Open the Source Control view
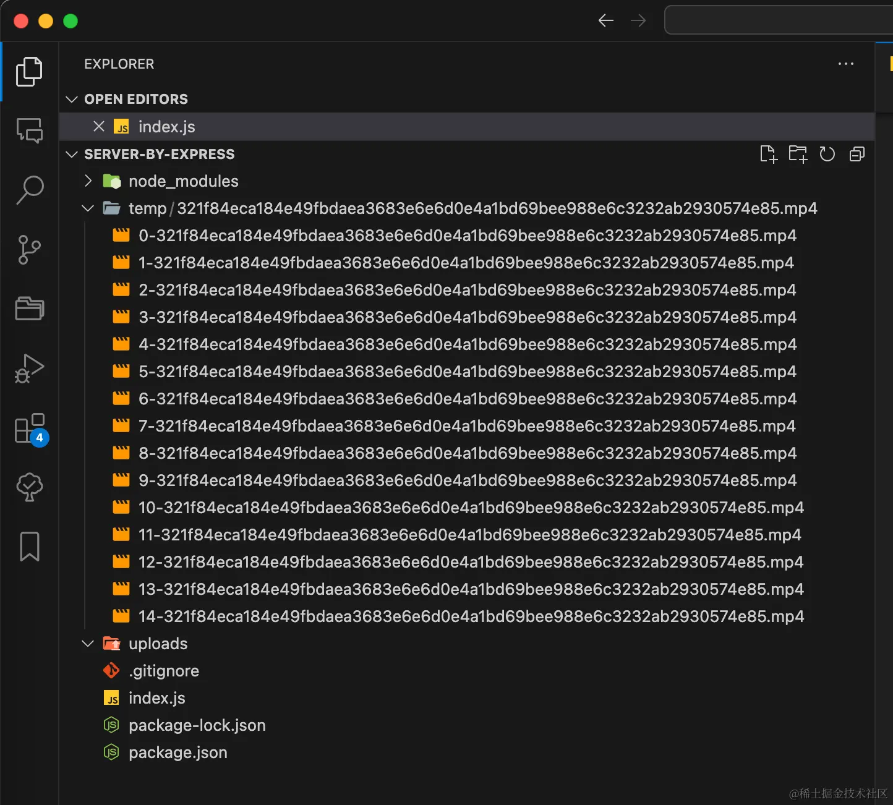Screen dimensions: 893x805 (x=29, y=249)
